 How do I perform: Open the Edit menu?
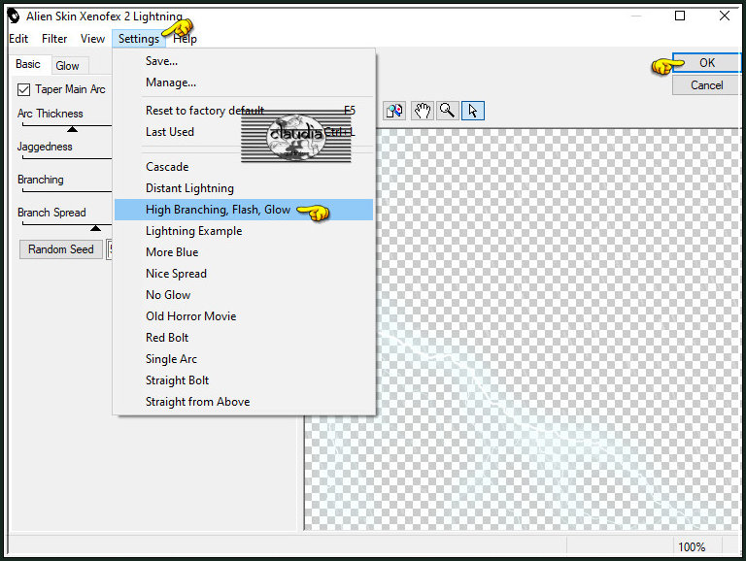tap(18, 39)
